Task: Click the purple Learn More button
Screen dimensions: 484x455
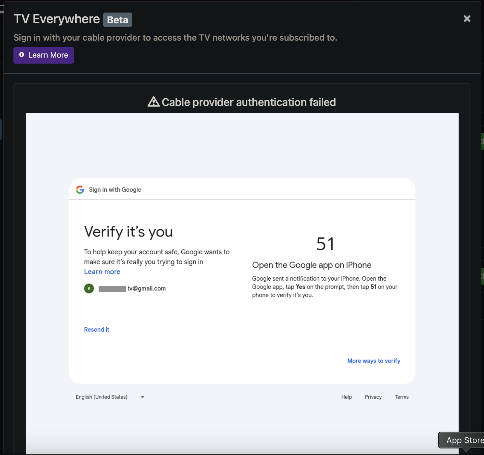Action: (x=44, y=55)
